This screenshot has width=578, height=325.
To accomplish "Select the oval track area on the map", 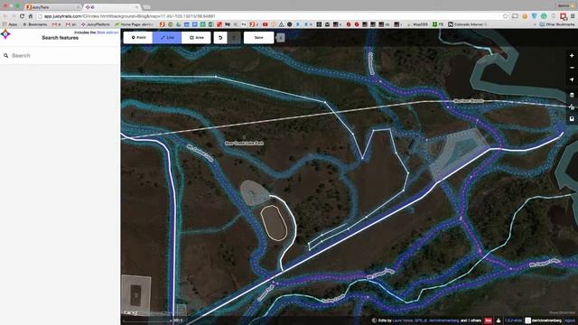I will tap(274, 223).
